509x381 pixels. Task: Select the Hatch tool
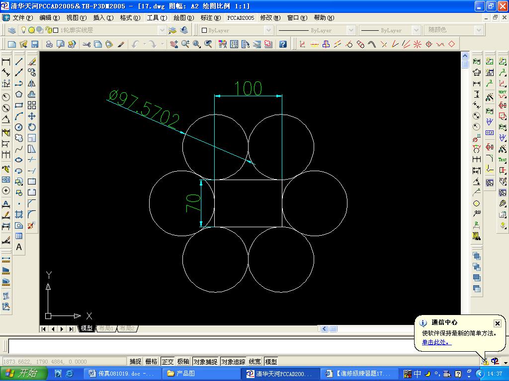coord(19,214)
